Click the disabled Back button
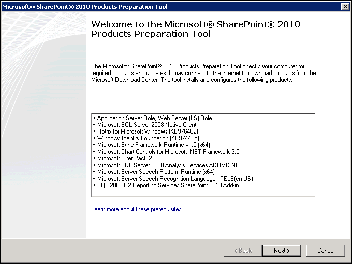Image resolution: width=352 pixels, height=264 pixels. [243, 251]
